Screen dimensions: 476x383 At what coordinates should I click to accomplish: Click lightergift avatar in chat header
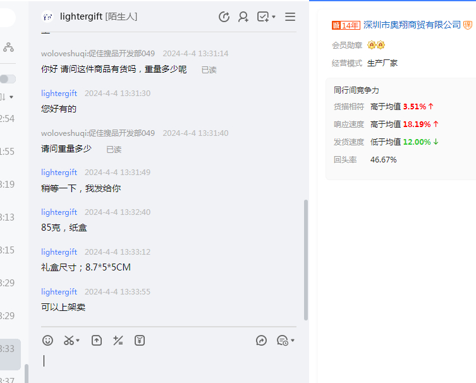coord(47,17)
